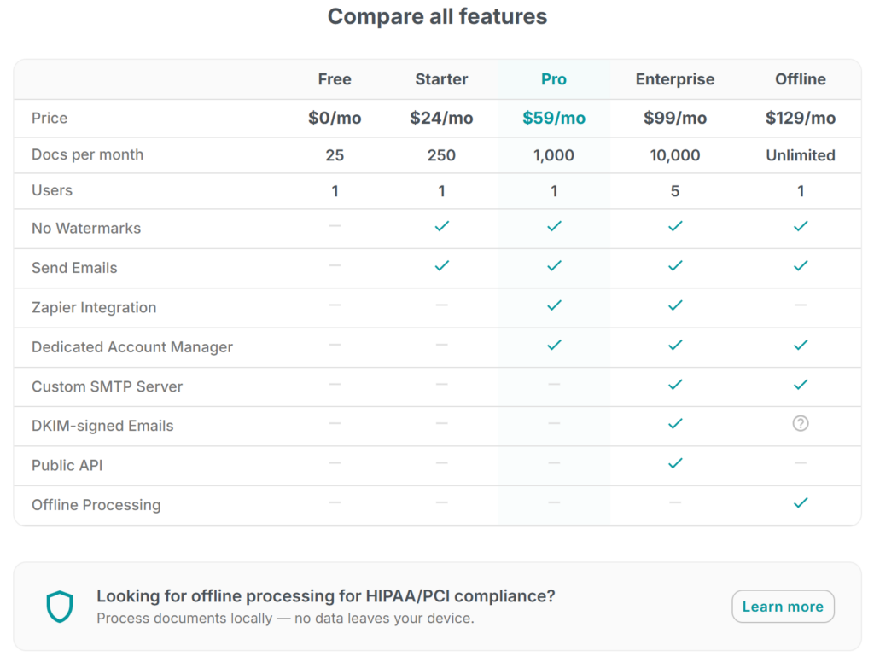Click the Custom SMTP Server checkmark under Offline
This screenshot has width=874, height=668.
coord(800,385)
